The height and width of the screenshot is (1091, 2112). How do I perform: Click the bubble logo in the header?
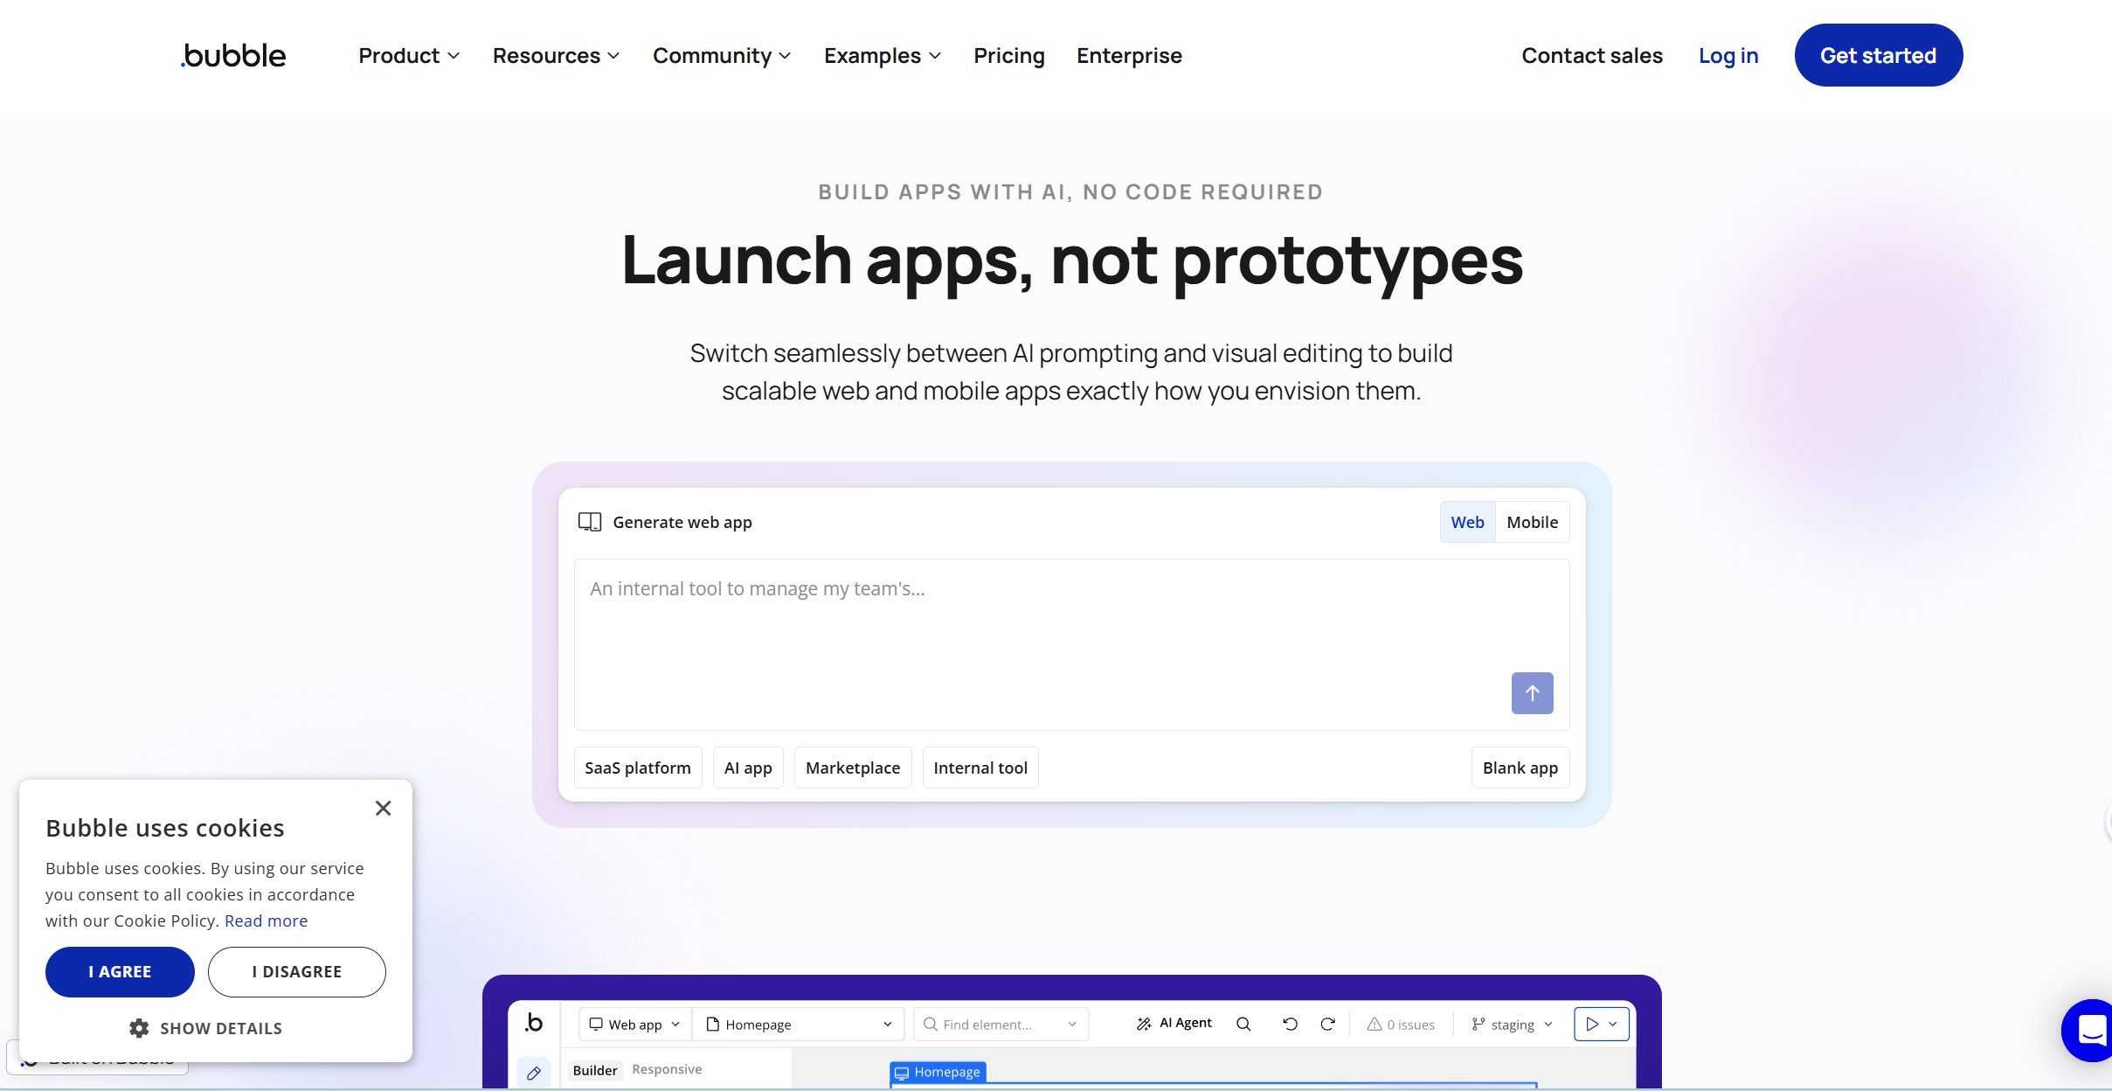pyautogui.click(x=233, y=55)
